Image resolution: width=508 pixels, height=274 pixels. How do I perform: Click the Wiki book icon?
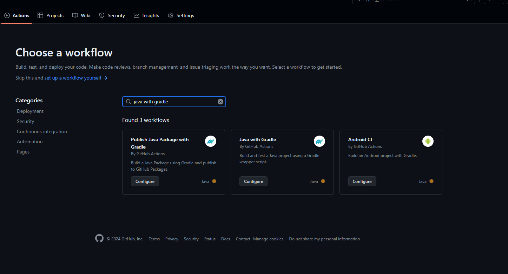click(x=75, y=15)
